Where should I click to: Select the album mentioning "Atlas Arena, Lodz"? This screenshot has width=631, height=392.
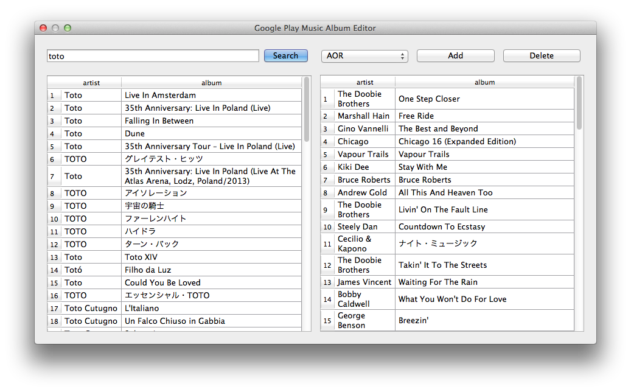point(212,177)
